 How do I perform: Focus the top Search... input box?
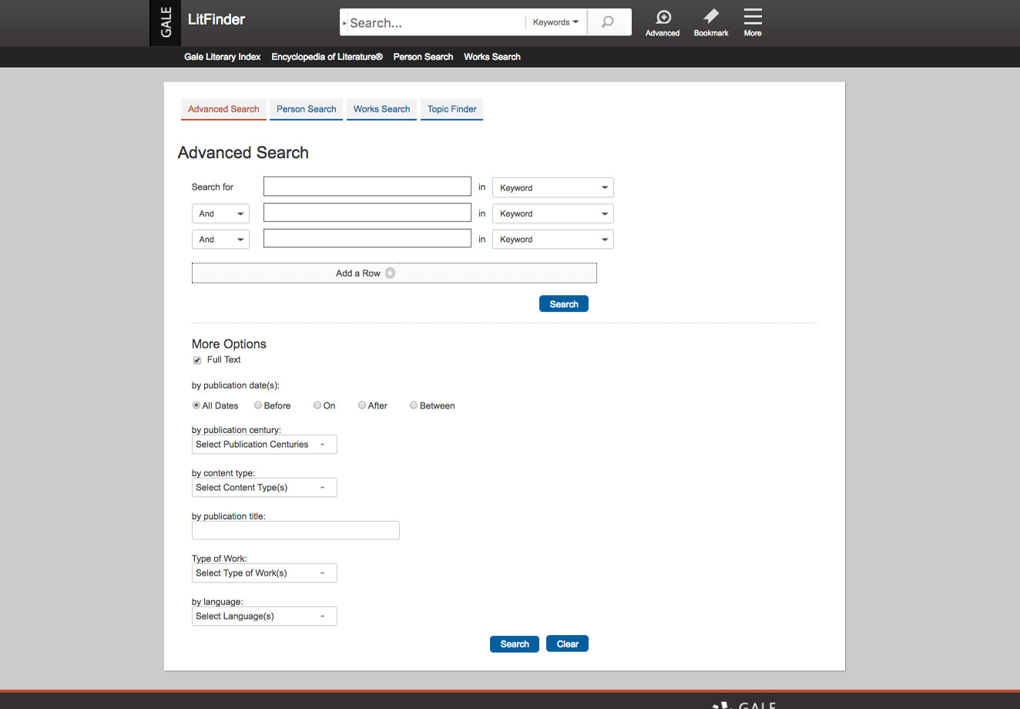pyautogui.click(x=435, y=22)
